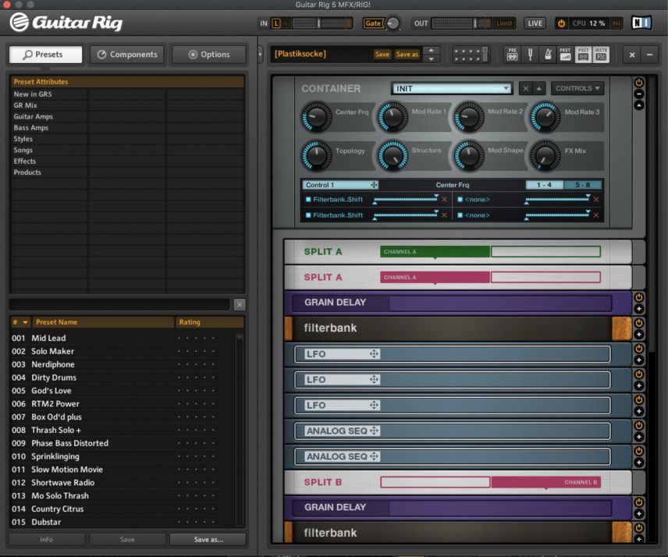Click the Center Frq knob

[x=316, y=116]
